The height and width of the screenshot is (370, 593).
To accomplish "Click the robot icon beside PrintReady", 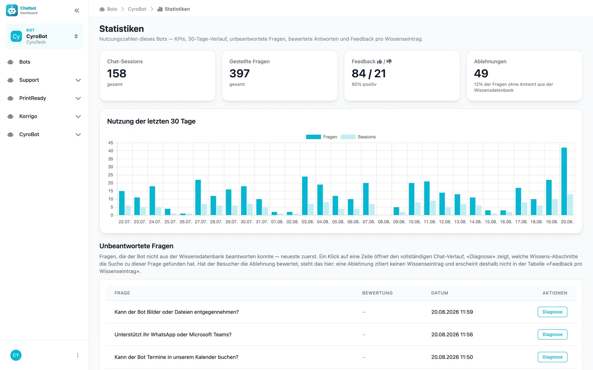I will pyautogui.click(x=10, y=98).
